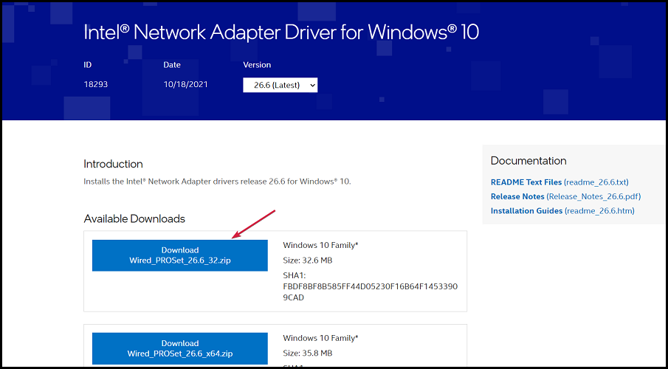Click the Date label
The width and height of the screenshot is (668, 369).
click(172, 65)
